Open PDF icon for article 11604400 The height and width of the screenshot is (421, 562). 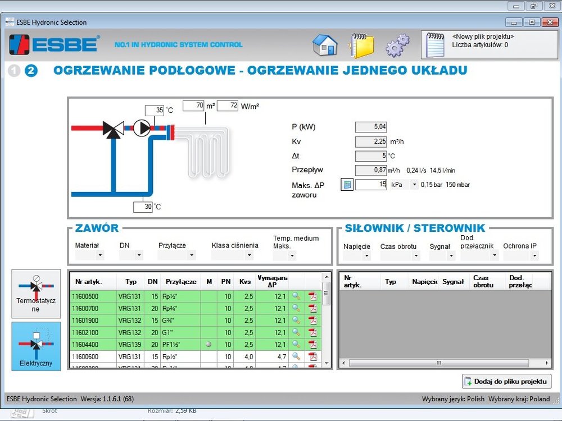pyautogui.click(x=312, y=345)
